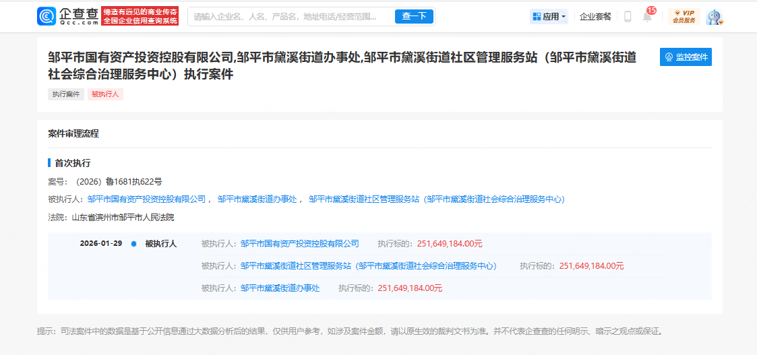This screenshot has height=355, width=757.
Task: Click the 查一下 search button
Action: click(x=414, y=16)
